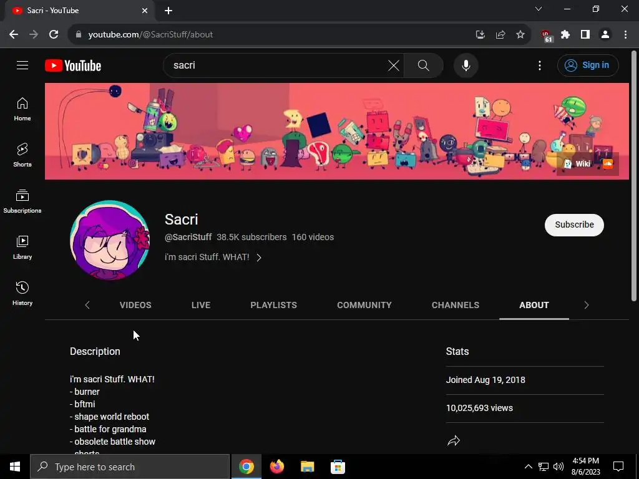
Task: Click the install app icon in address bar
Action: 480,35
